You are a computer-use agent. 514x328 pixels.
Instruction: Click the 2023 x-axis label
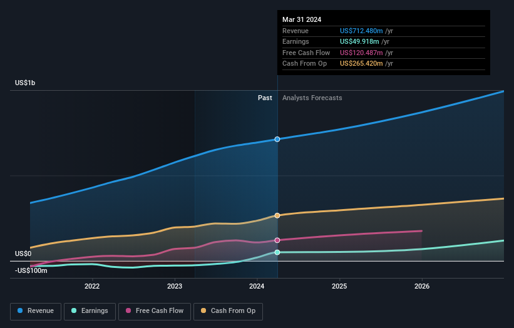[x=175, y=287]
